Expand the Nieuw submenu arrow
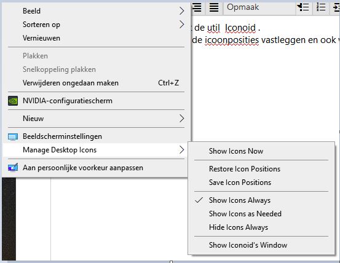 (x=182, y=119)
